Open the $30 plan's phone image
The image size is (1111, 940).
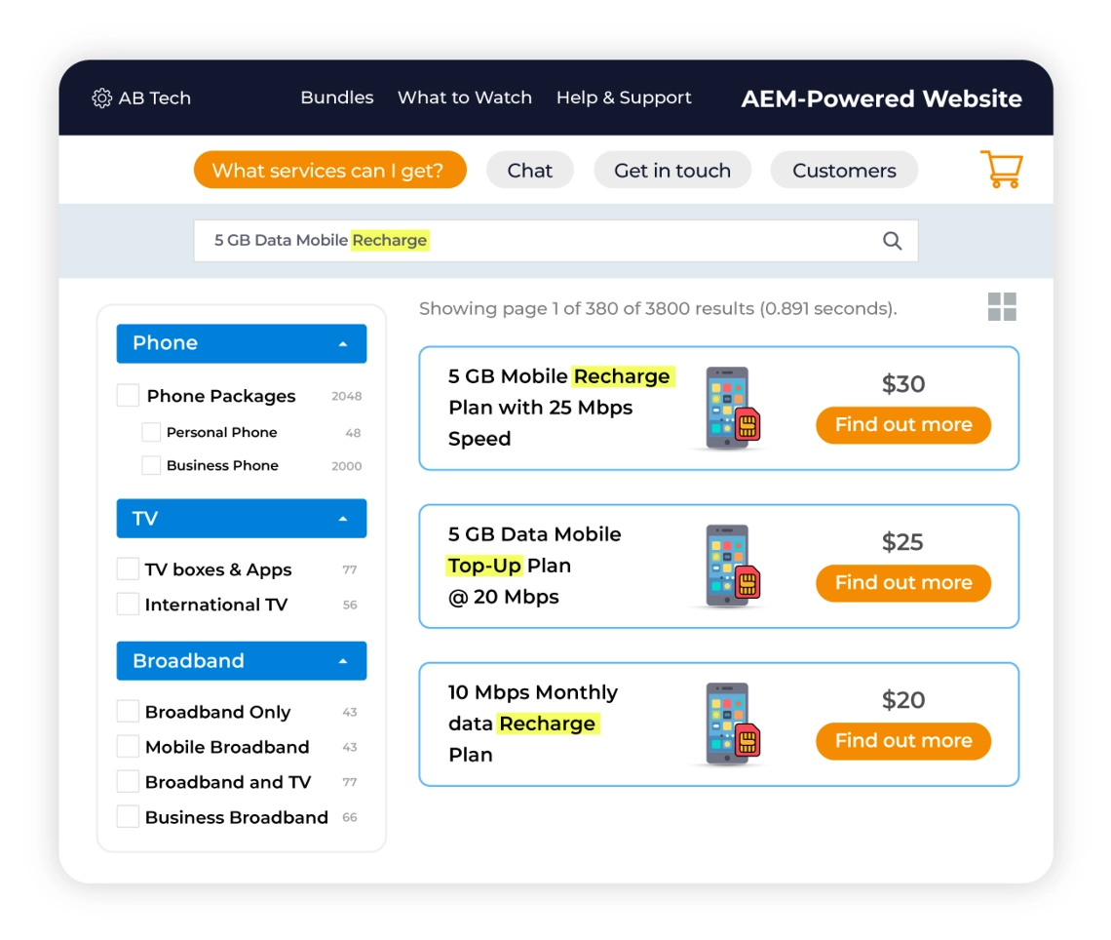click(x=733, y=409)
